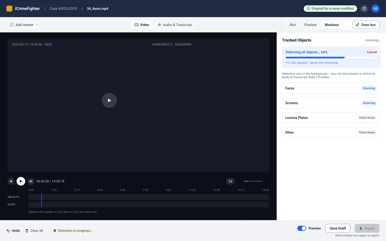Screen dimensions: 386x241
Task: Toggle the Preview switch off
Action: [x=302, y=228]
